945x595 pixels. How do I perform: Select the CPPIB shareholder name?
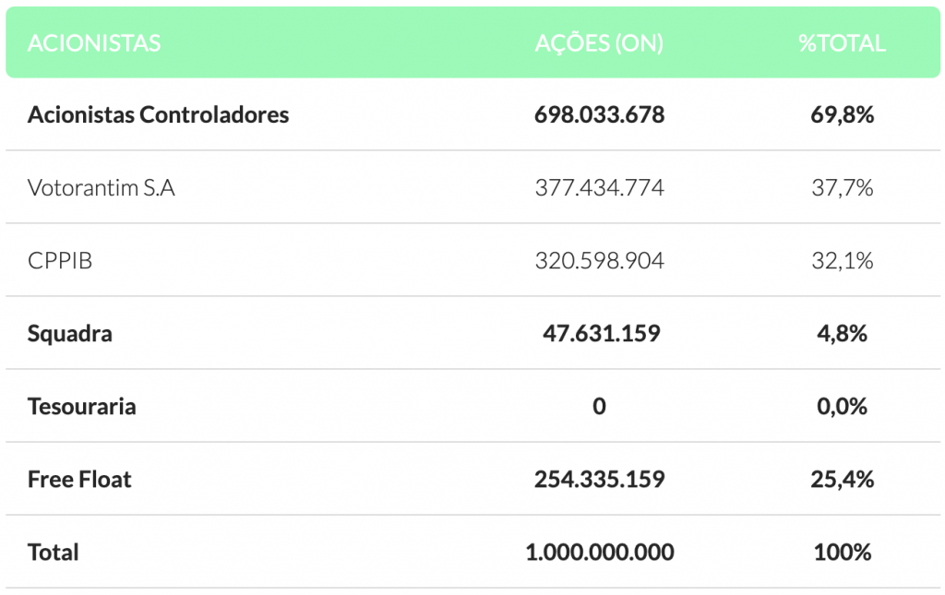coord(60,261)
